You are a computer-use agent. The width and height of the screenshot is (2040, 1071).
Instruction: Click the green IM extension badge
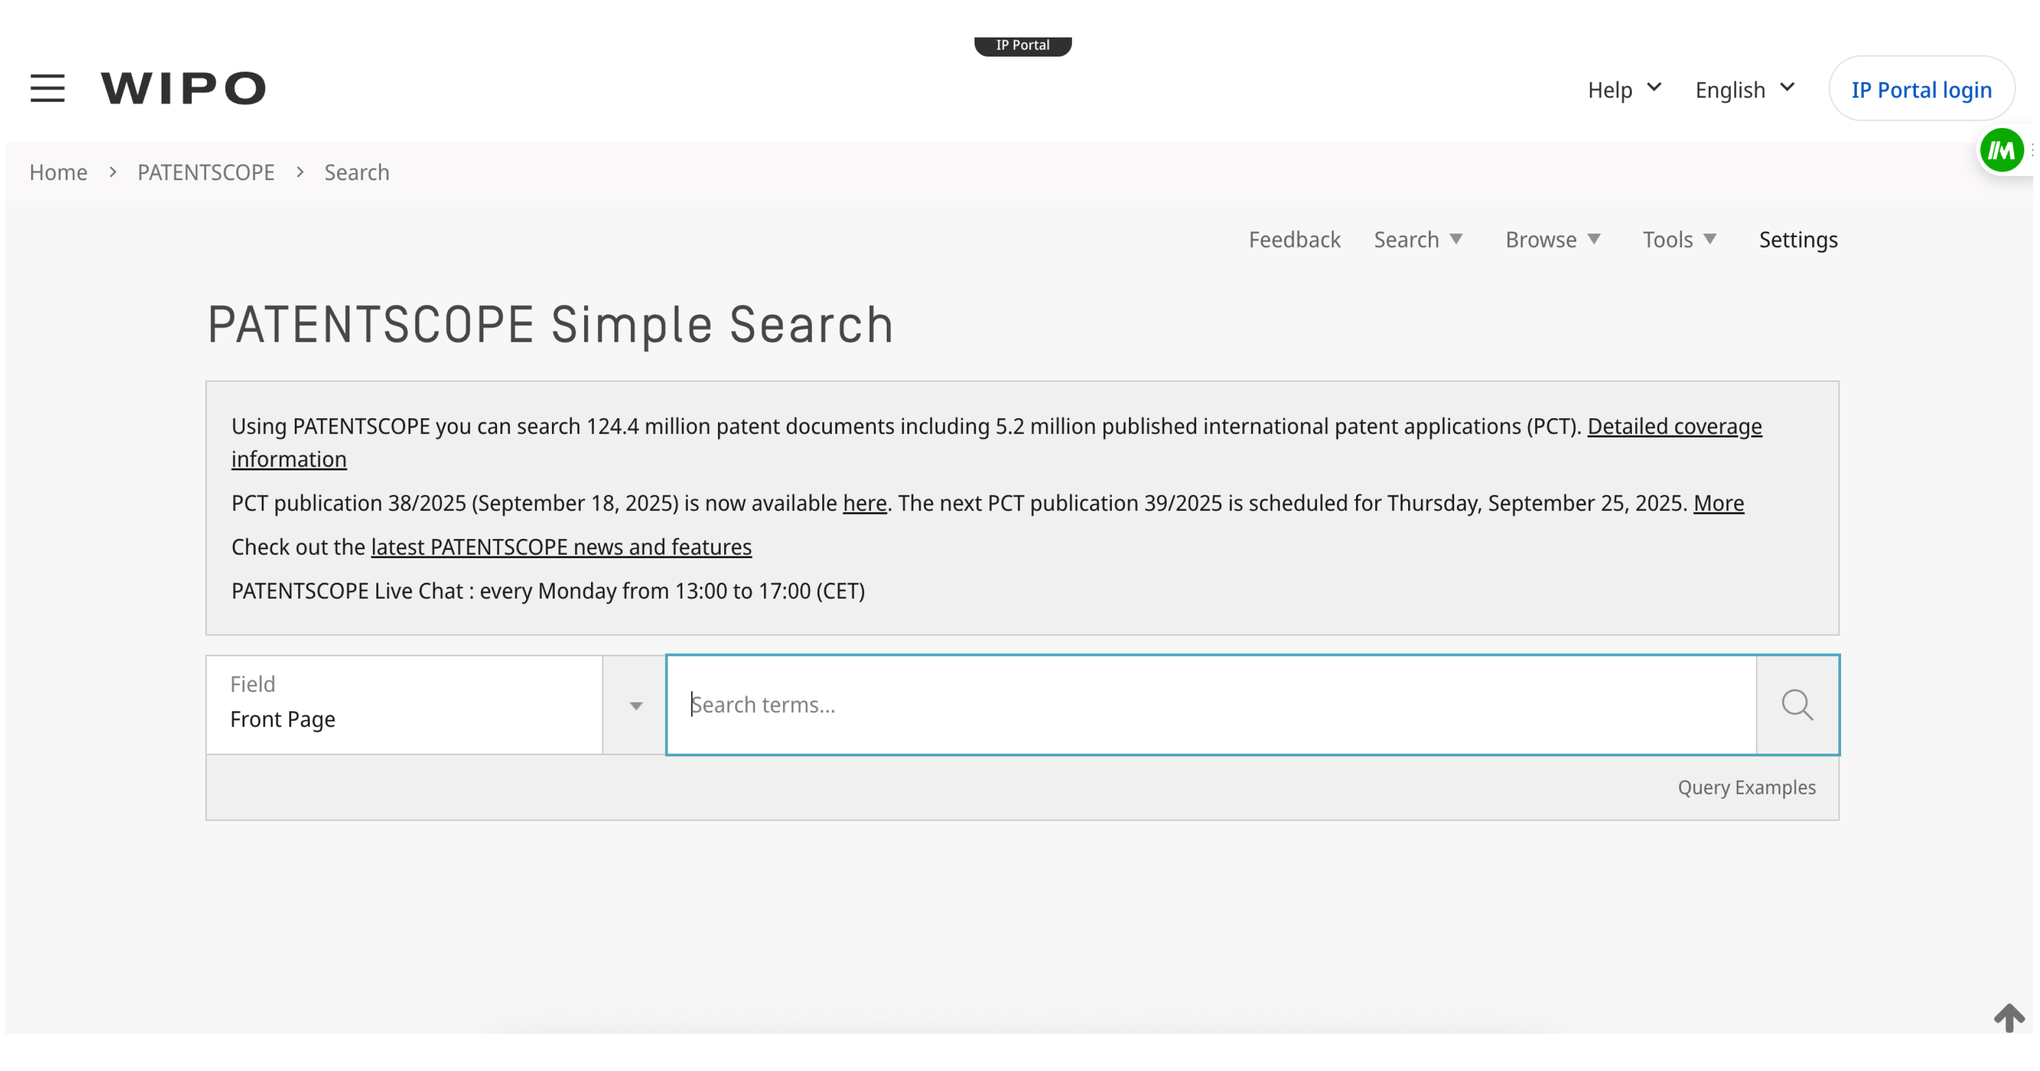point(2001,150)
